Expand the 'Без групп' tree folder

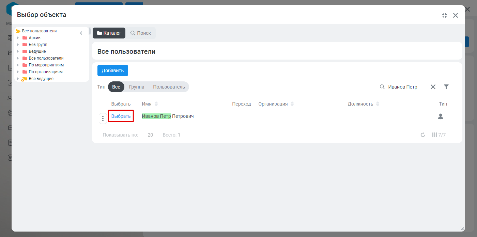tap(18, 45)
